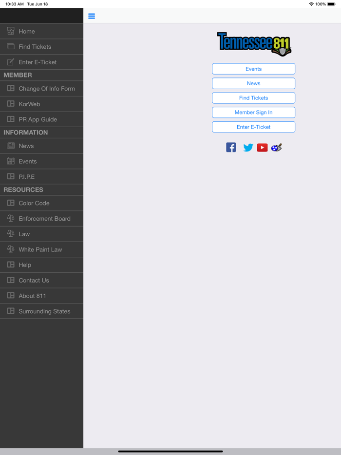341x455 pixels.
Task: Open White Paint Law sidebar item
Action: tap(41, 249)
